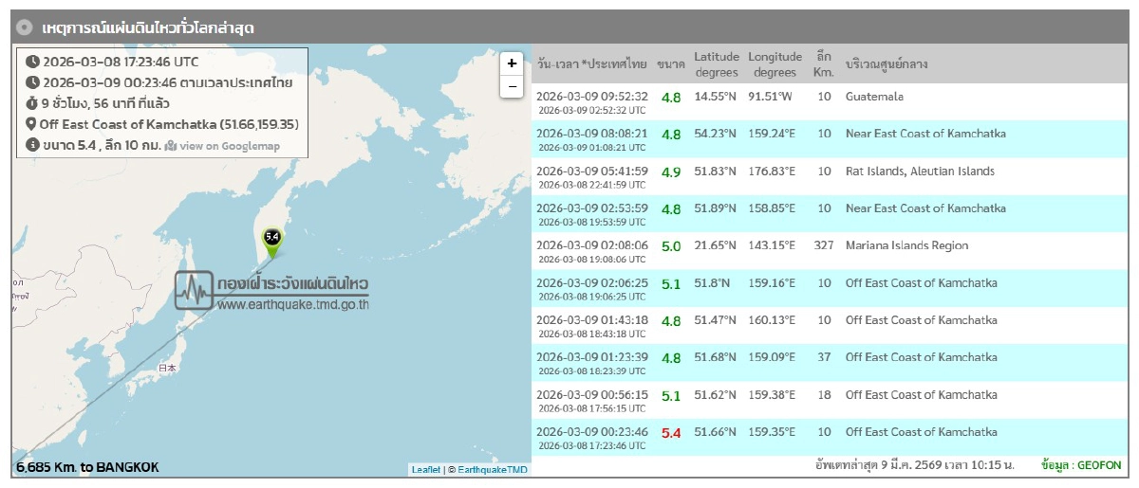Click the seismograph watermark logo on map

click(194, 289)
